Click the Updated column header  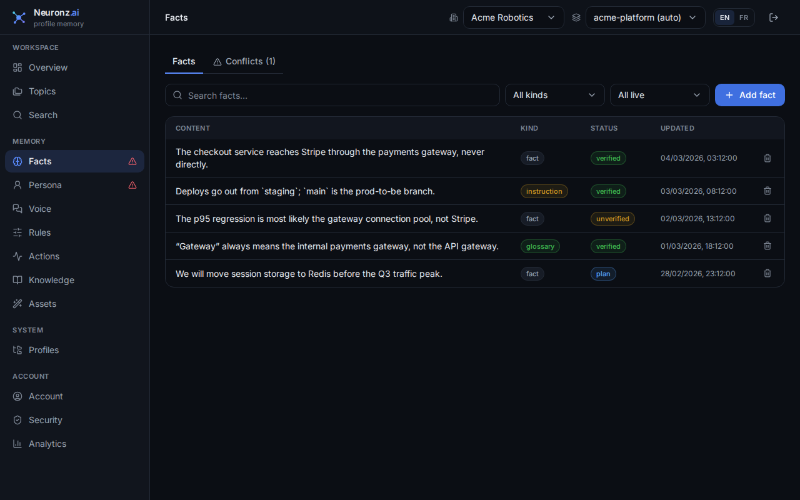[x=677, y=128]
